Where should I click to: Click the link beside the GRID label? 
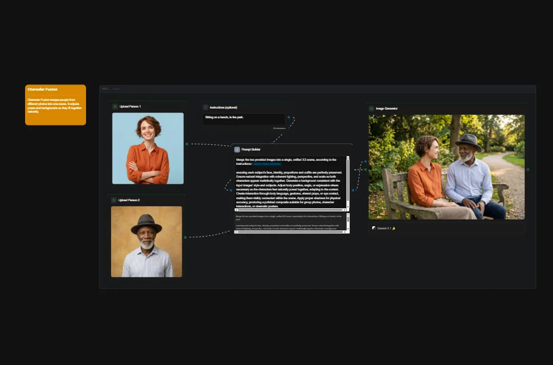coord(116,89)
